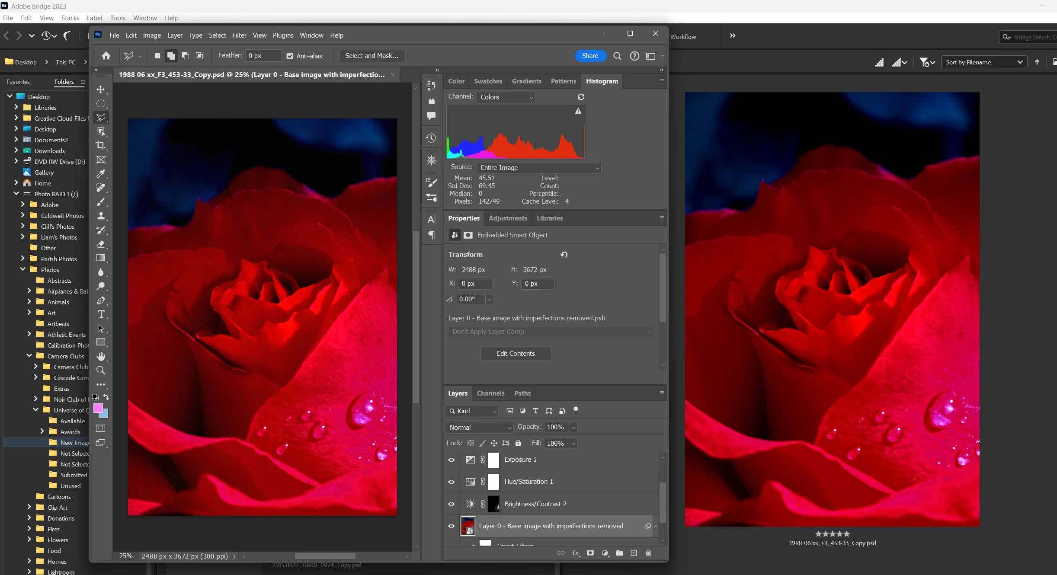1057x575 pixels.
Task: Click the Edit Contents button
Action: pyautogui.click(x=516, y=354)
